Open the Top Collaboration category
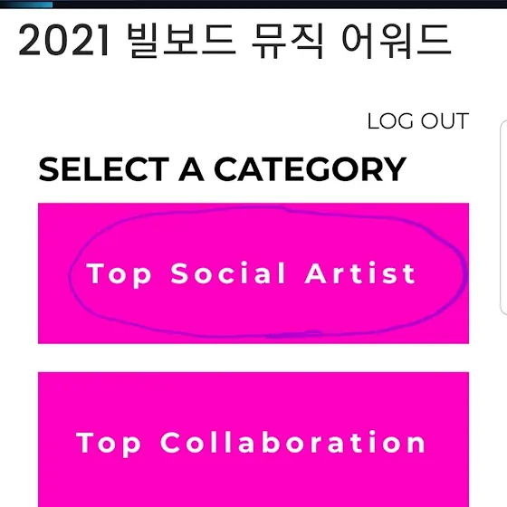The height and width of the screenshot is (507, 507). (253, 440)
